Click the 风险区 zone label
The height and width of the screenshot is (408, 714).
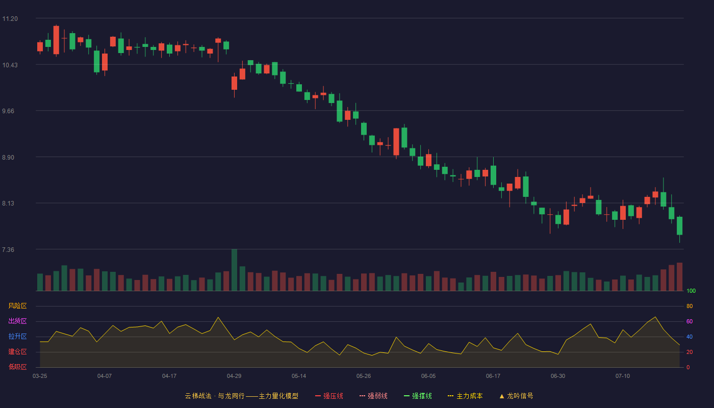[x=18, y=306]
